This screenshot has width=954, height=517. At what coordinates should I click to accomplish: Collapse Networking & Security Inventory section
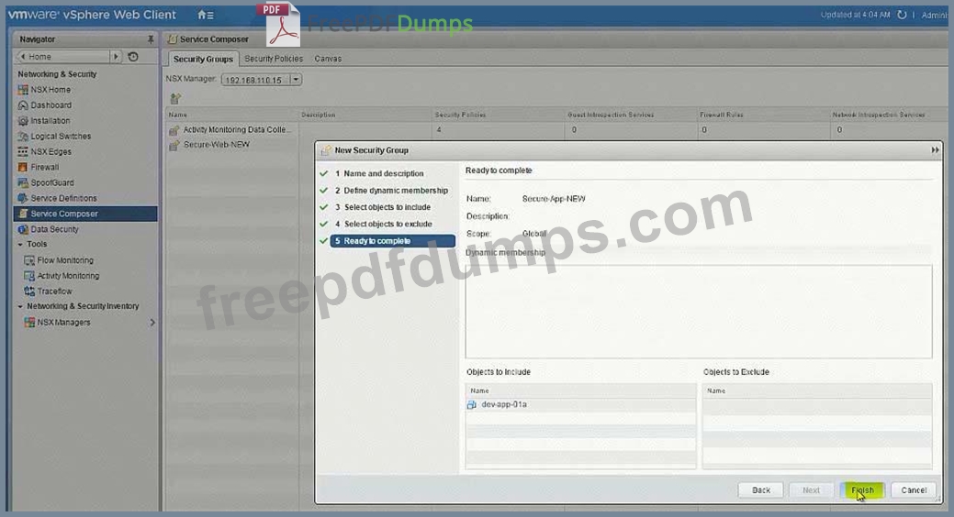(20, 306)
